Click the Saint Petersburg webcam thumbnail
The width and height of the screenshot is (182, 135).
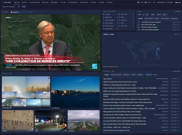pyautogui.click(x=75, y=92)
